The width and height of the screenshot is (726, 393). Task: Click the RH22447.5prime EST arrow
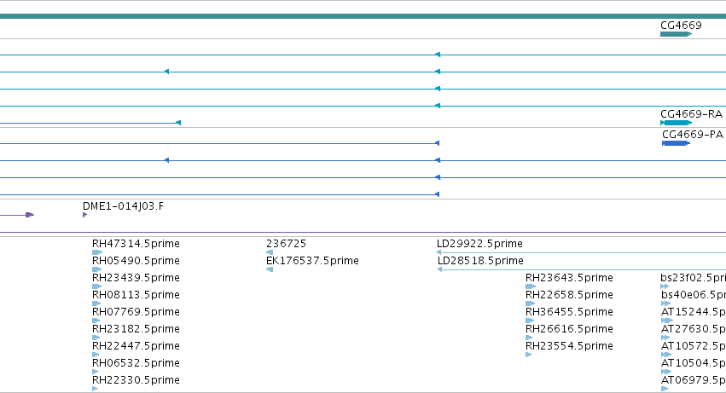(x=96, y=355)
